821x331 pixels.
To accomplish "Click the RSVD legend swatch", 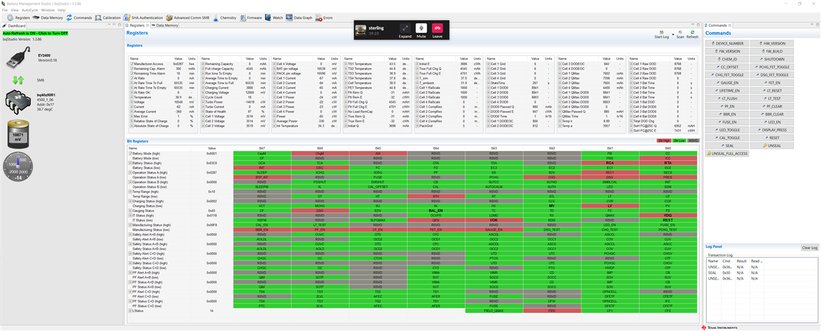I will [693, 141].
